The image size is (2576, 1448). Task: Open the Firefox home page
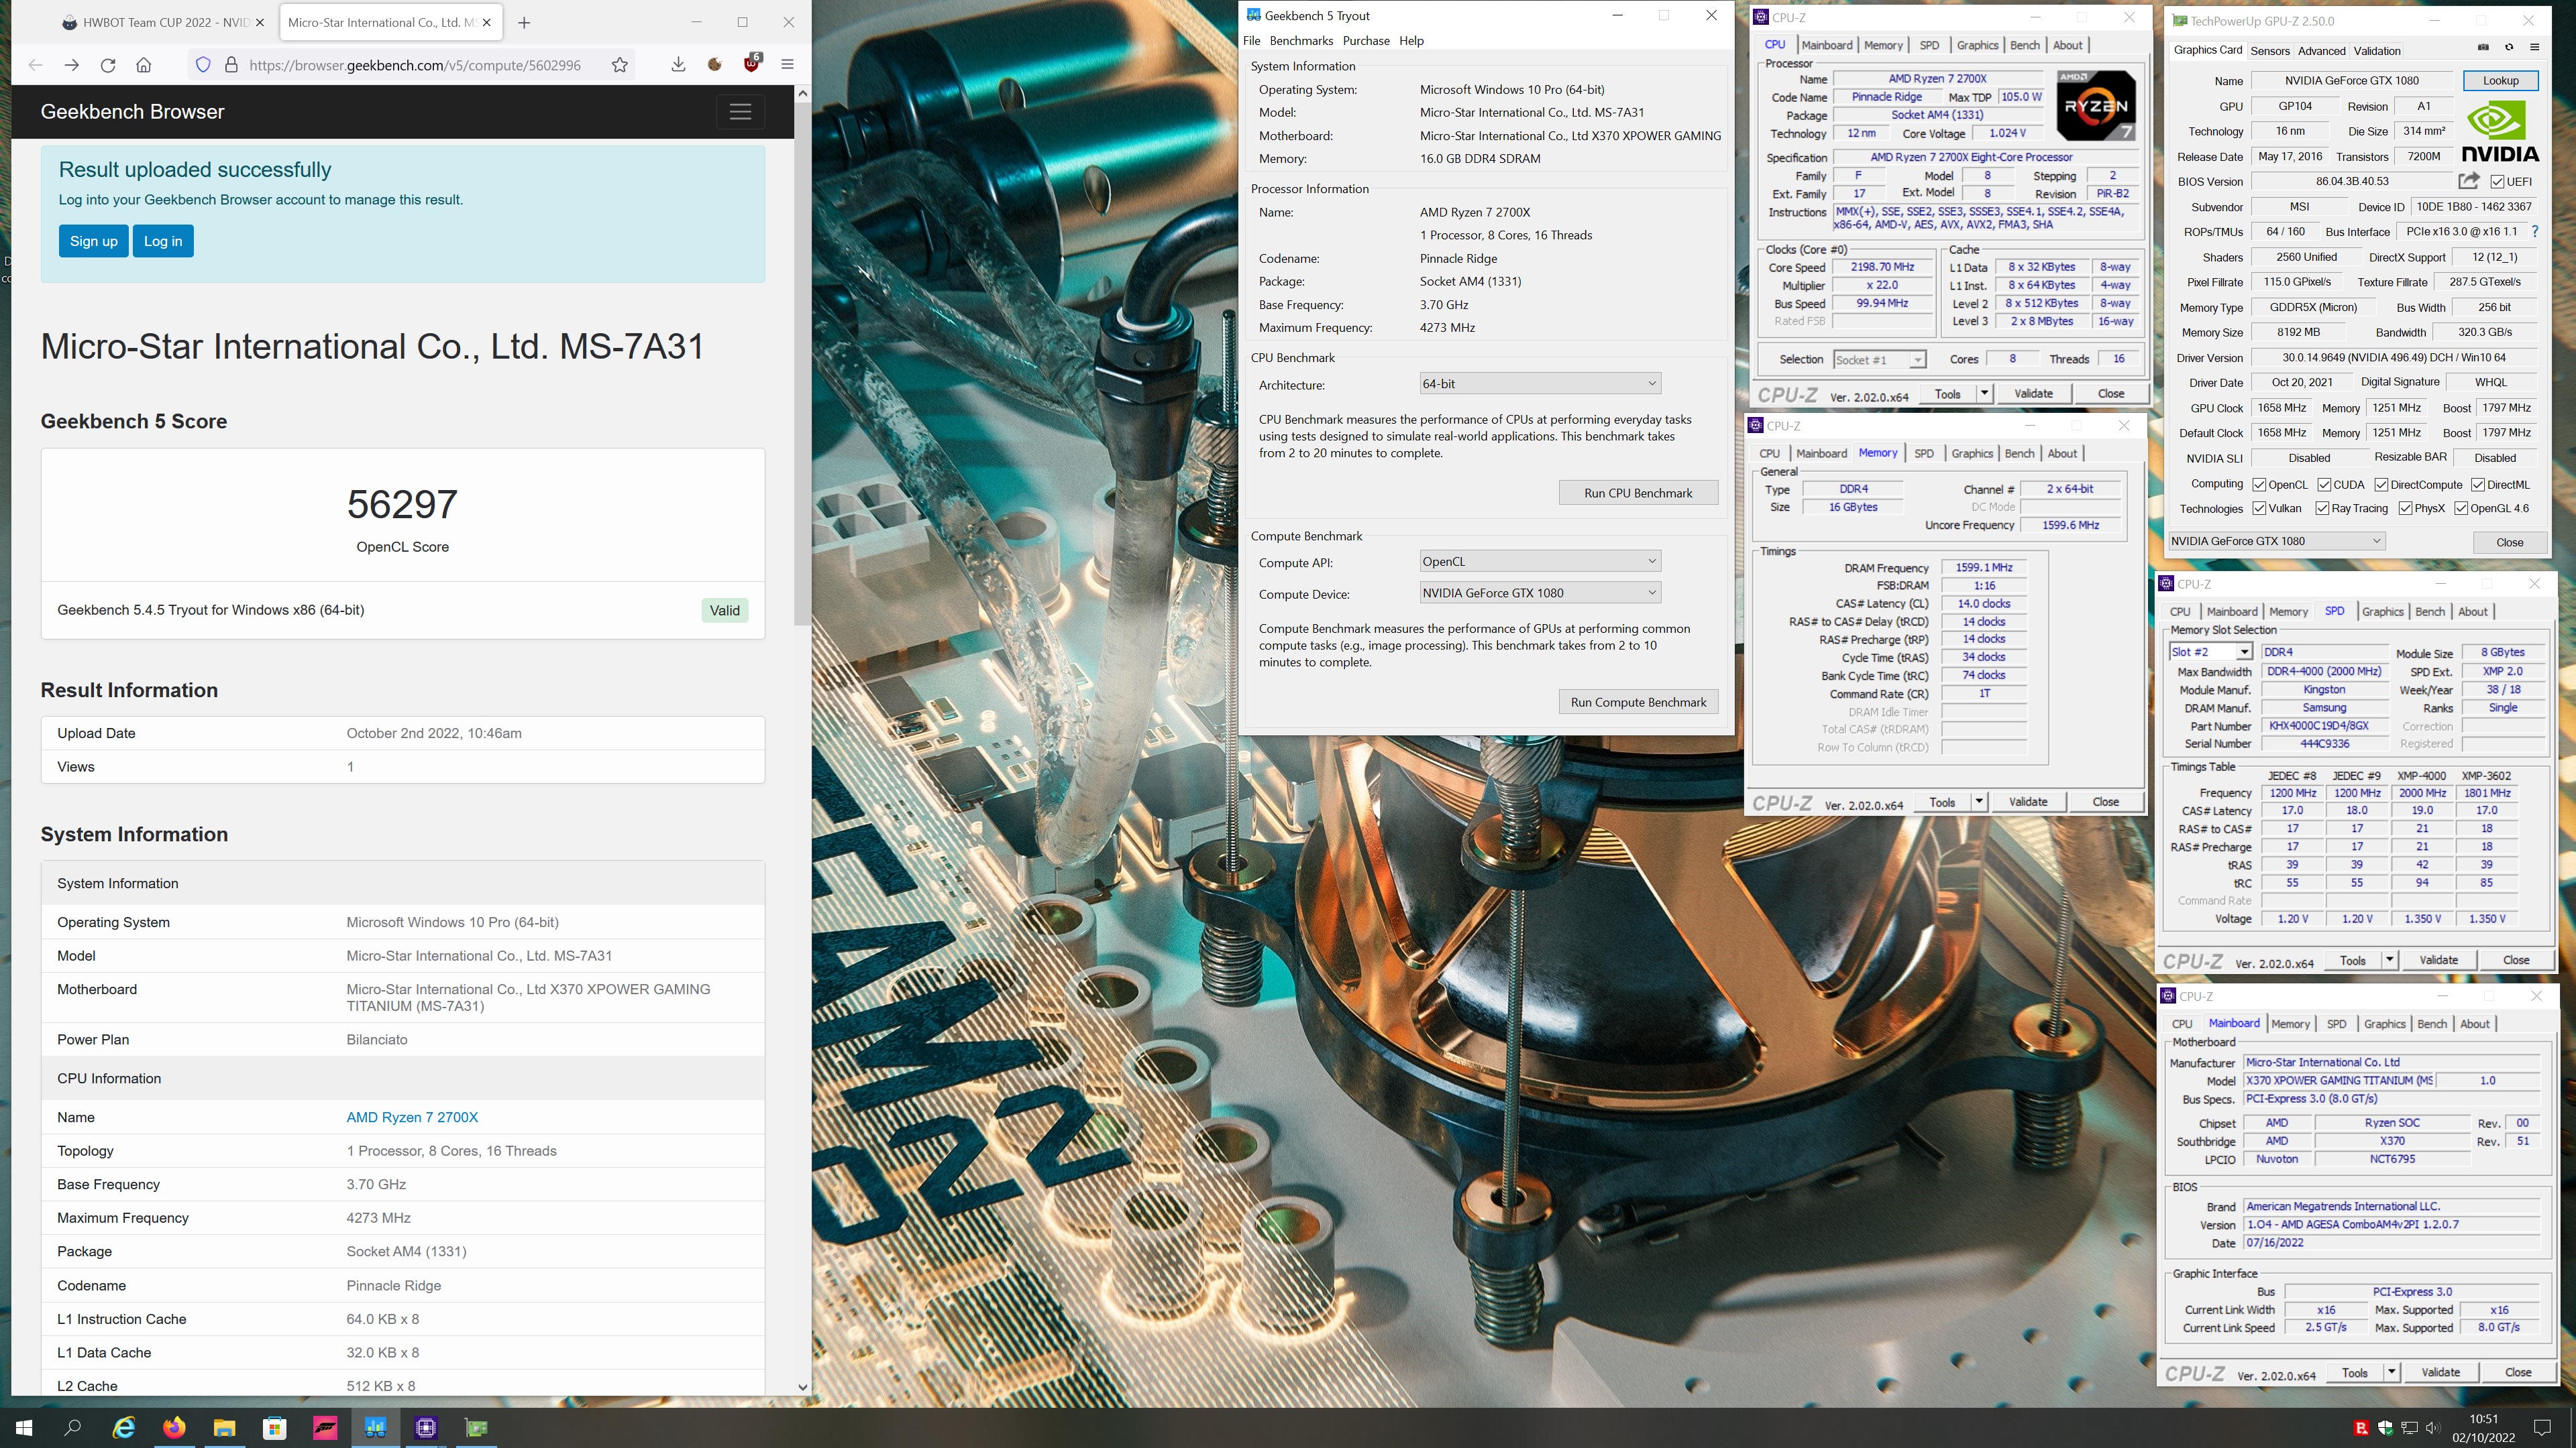point(144,65)
